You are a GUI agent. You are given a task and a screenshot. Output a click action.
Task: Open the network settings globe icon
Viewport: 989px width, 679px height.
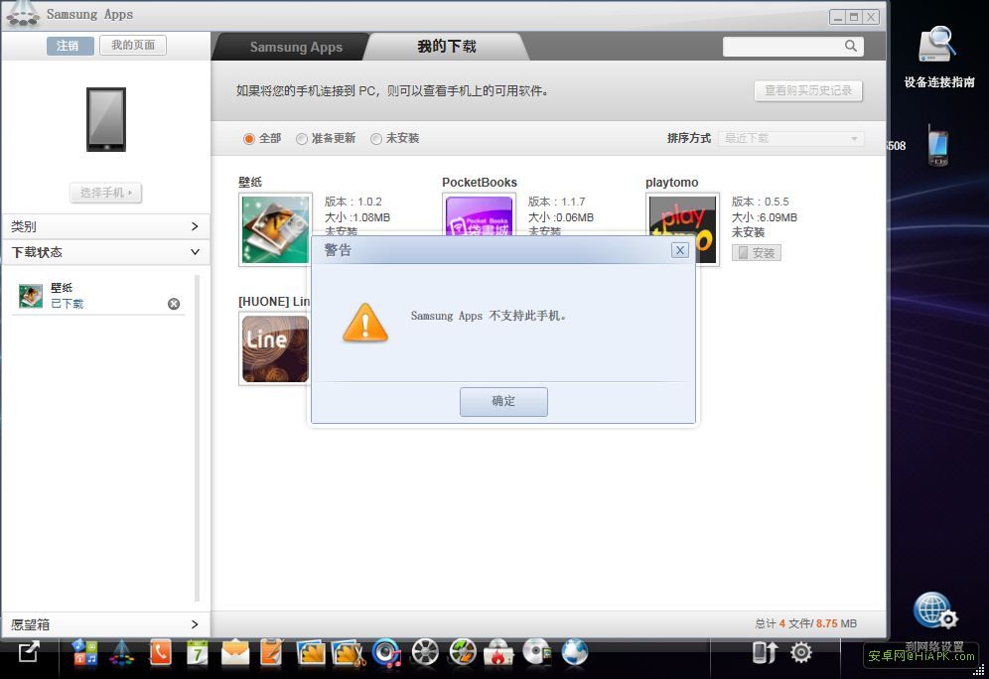934,611
